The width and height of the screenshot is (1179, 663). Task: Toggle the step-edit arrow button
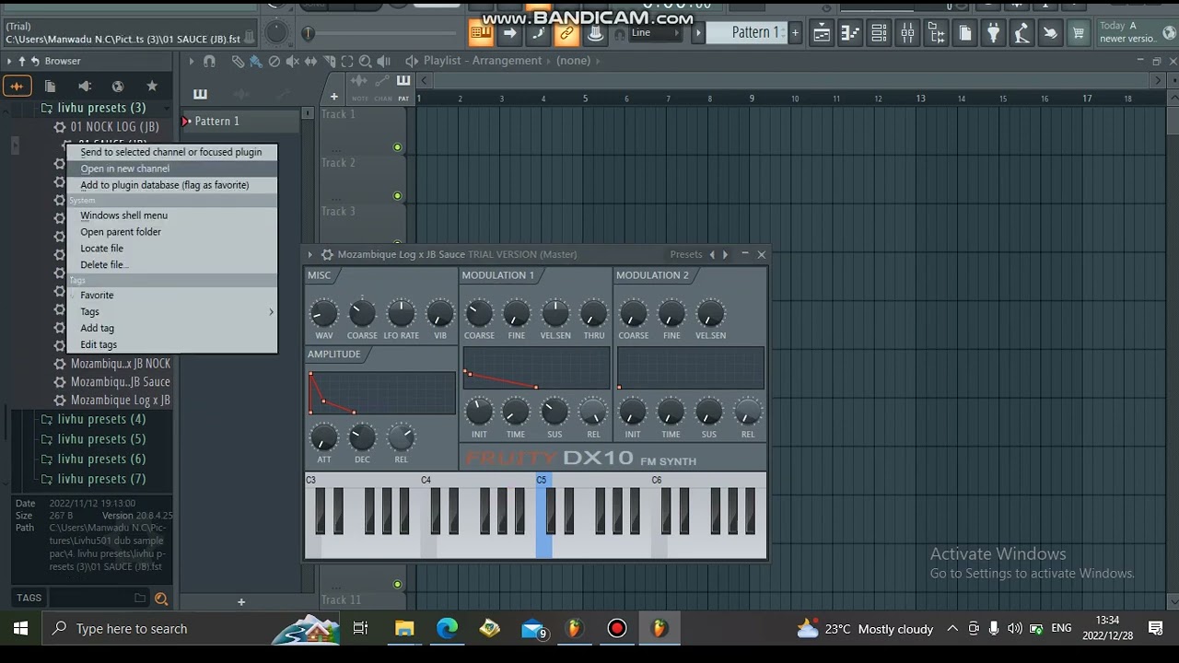508,34
